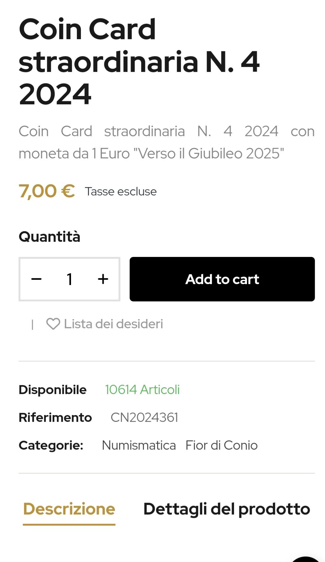Click the Categorie label
Viewport: 325px width, 562px height.
click(51, 445)
